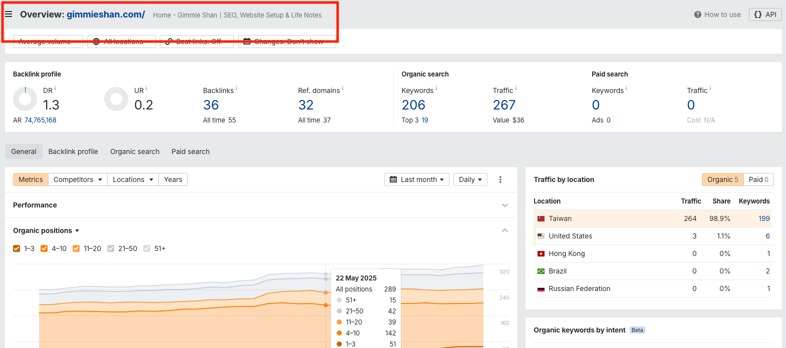Click the Ref. domains info icon

[343, 88]
